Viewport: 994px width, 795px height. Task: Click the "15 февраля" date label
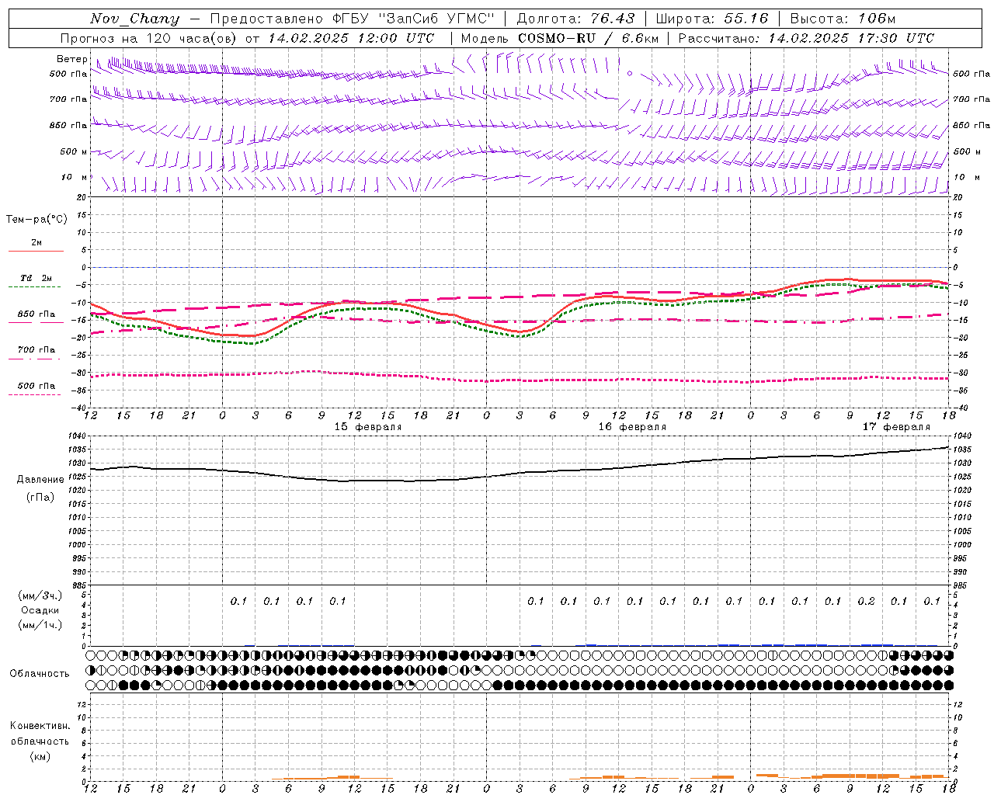pyautogui.click(x=368, y=427)
